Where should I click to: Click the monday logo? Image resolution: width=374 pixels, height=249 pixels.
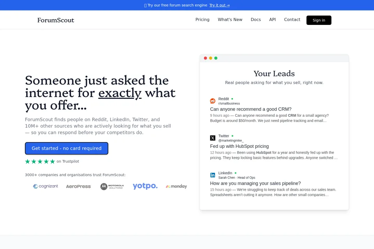coord(176,186)
